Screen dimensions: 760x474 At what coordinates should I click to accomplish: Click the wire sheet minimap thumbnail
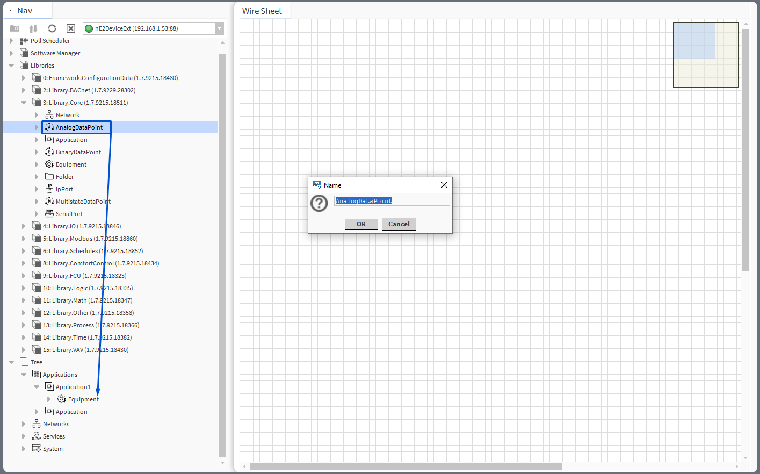tap(705, 54)
